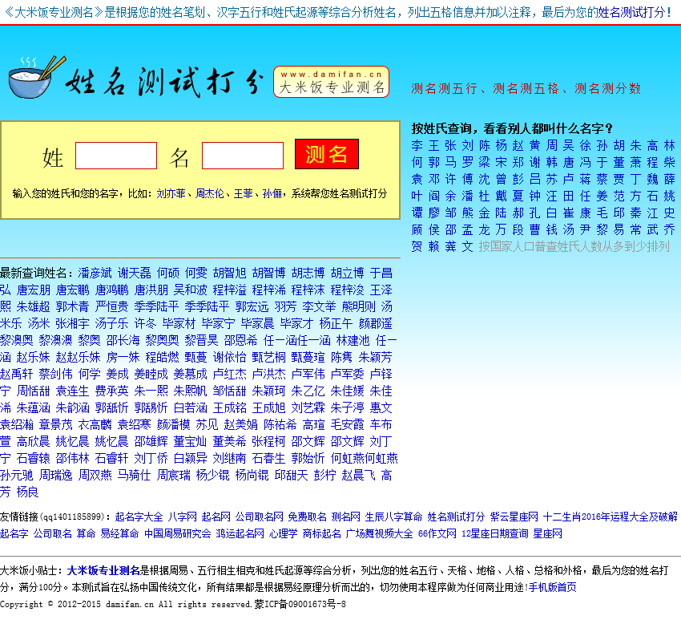Open example name 孙俪
Viewport: 681px width, 620px height.
[272, 193]
